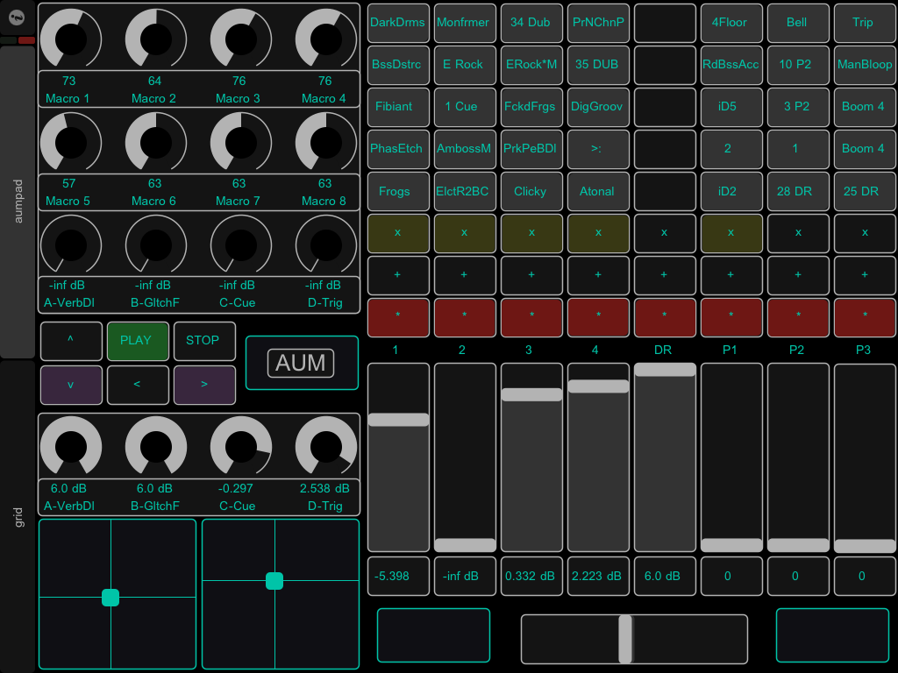Click the up caret navigation button
The width and height of the screenshot is (898, 673).
point(71,341)
